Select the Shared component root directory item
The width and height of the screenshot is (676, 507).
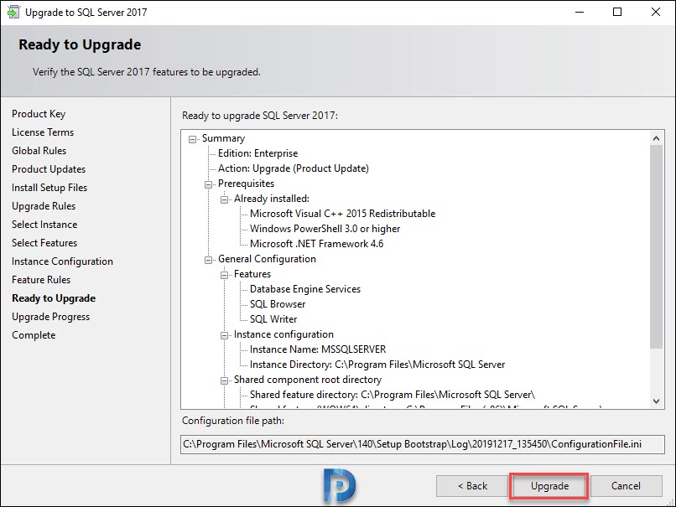pyautogui.click(x=308, y=380)
